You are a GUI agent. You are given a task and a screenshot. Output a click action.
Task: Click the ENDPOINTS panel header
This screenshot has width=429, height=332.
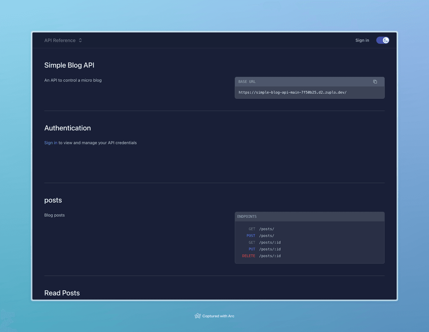[x=247, y=216]
